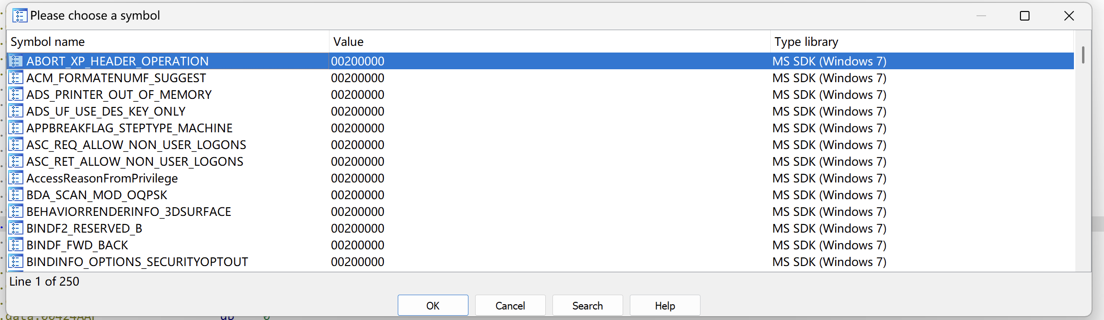1104x320 pixels.
Task: Sort by Symbol name column header
Action: pyautogui.click(x=167, y=42)
